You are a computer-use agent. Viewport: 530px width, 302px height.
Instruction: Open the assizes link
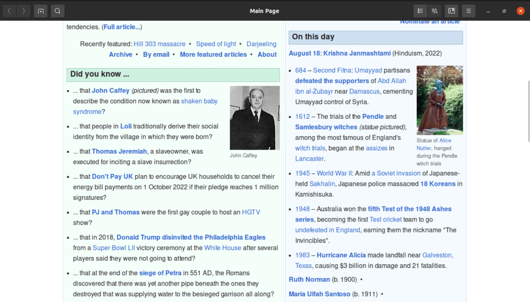coord(377,148)
